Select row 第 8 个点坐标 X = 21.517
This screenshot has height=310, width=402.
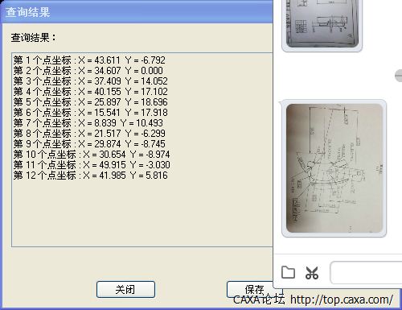89,133
